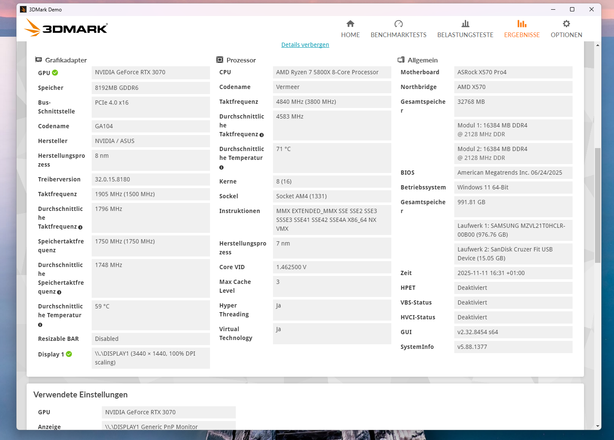Click the AMD Ryzen 7 5800X value
614x440 pixels.
(332, 73)
